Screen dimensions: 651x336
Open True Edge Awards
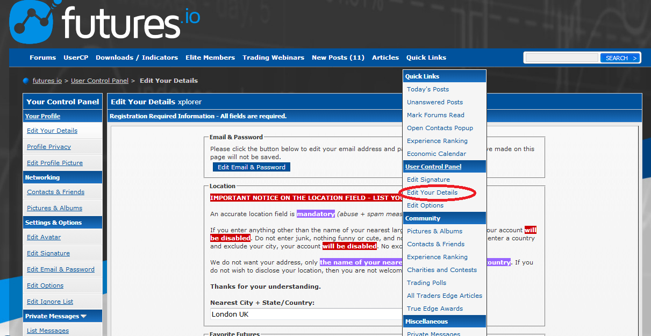435,309
